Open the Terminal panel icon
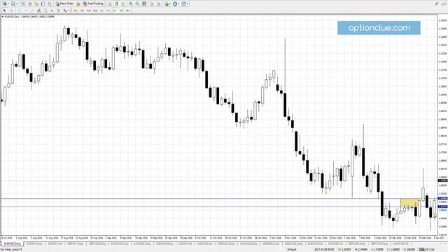The width and height of the screenshot is (448, 252). tap(43, 3)
